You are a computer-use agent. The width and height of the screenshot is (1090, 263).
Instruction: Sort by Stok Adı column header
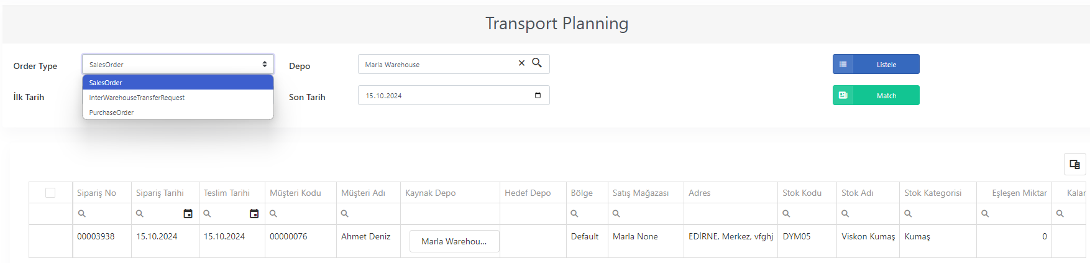click(x=858, y=193)
